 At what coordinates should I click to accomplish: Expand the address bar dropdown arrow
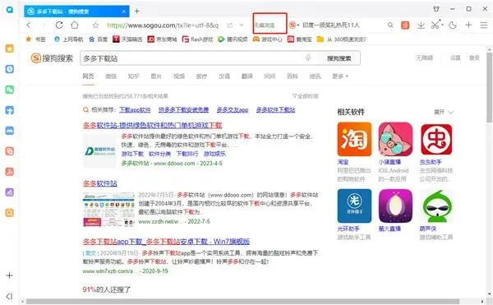(x=242, y=25)
